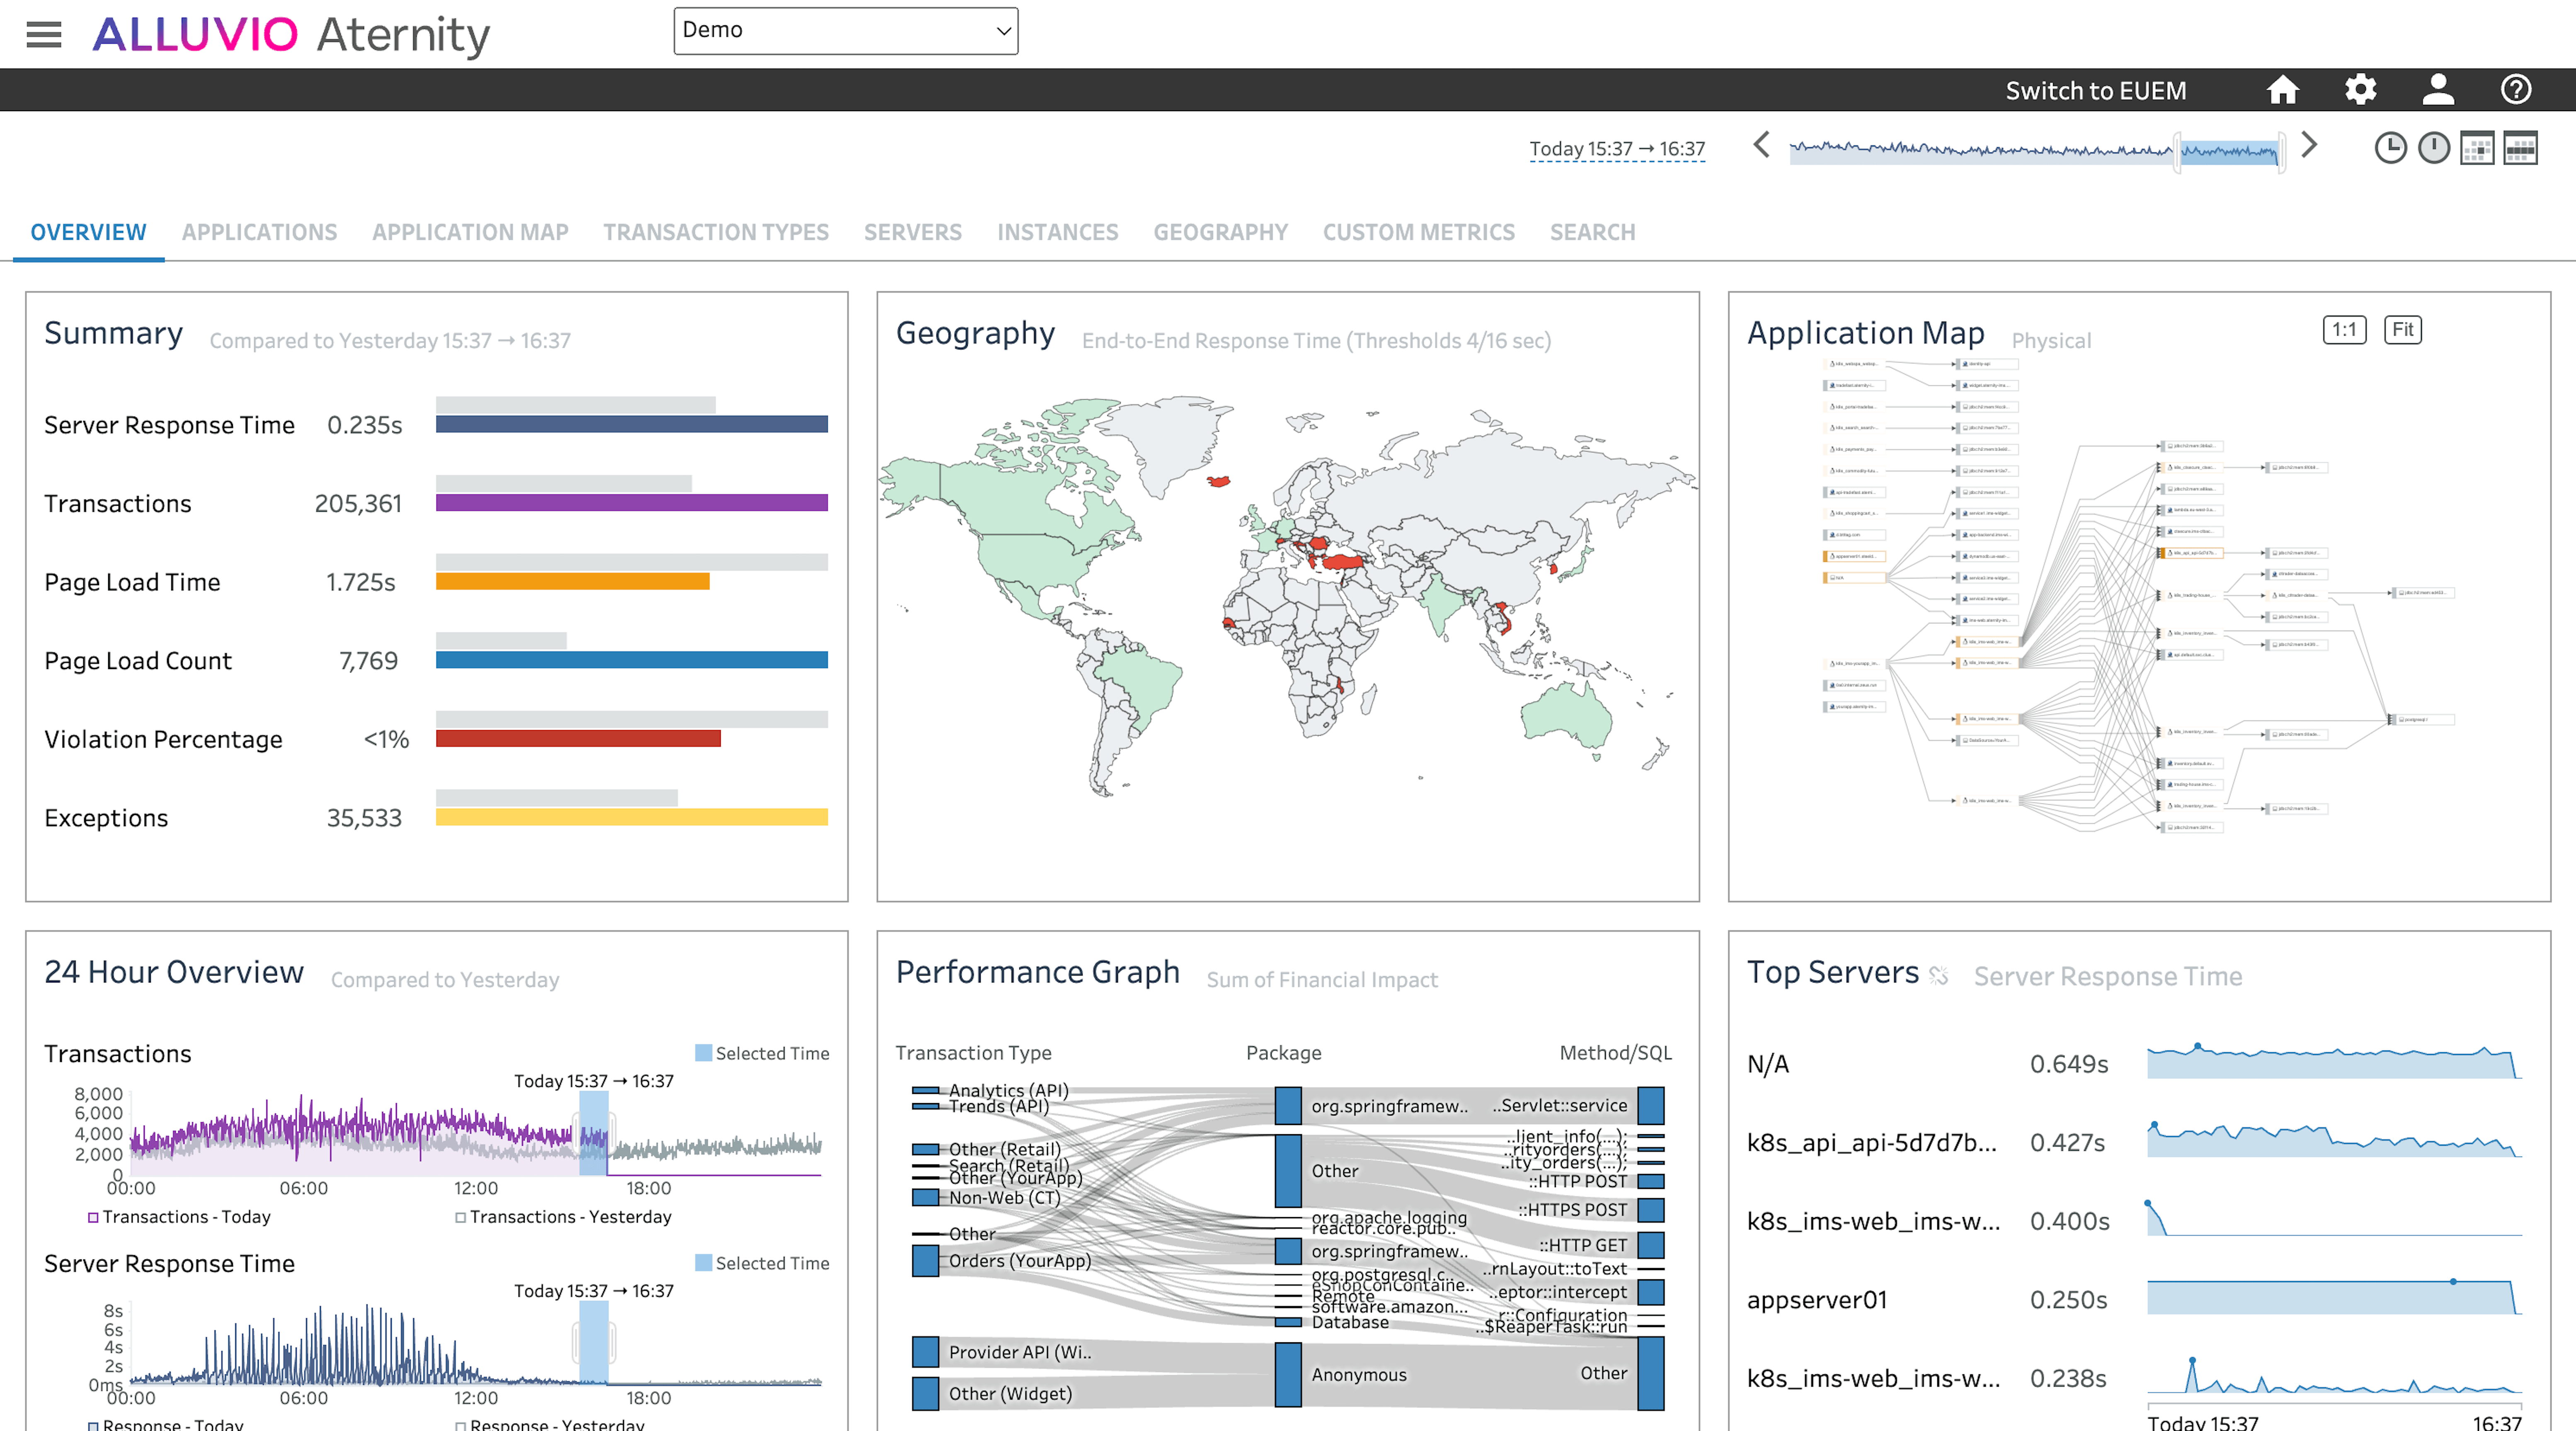The width and height of the screenshot is (2576, 1431).
Task: Select the full-clock time range icon
Action: [x=2434, y=148]
